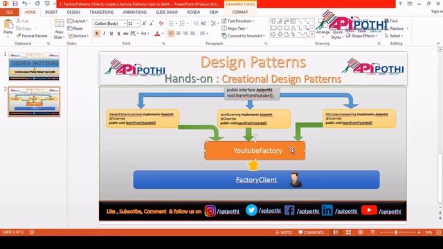This screenshot has width=443, height=249.
Task: Click the Numbering list icon
Action: 182,24
